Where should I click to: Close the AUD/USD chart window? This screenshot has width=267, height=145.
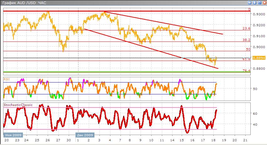(264, 2)
